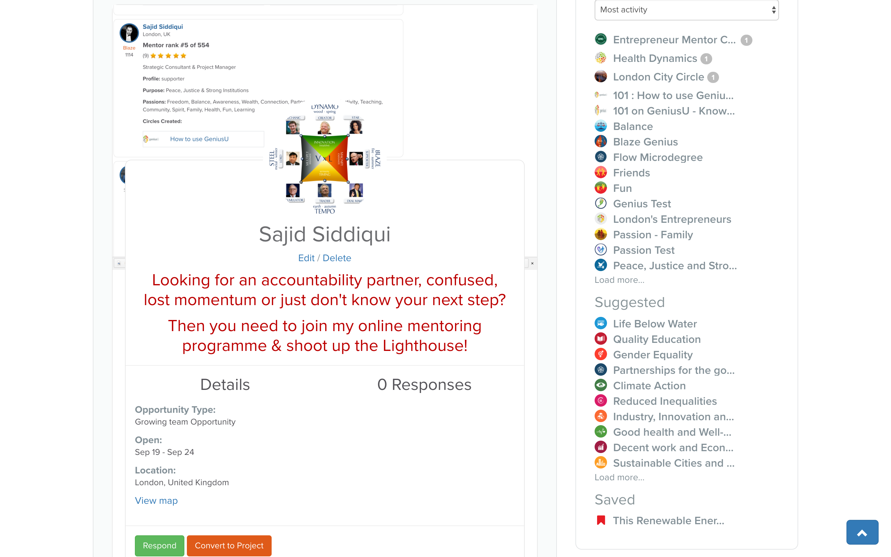Screen dimensions: 891x557
Task: Switch to the 0 Responses tab
Action: click(x=424, y=385)
